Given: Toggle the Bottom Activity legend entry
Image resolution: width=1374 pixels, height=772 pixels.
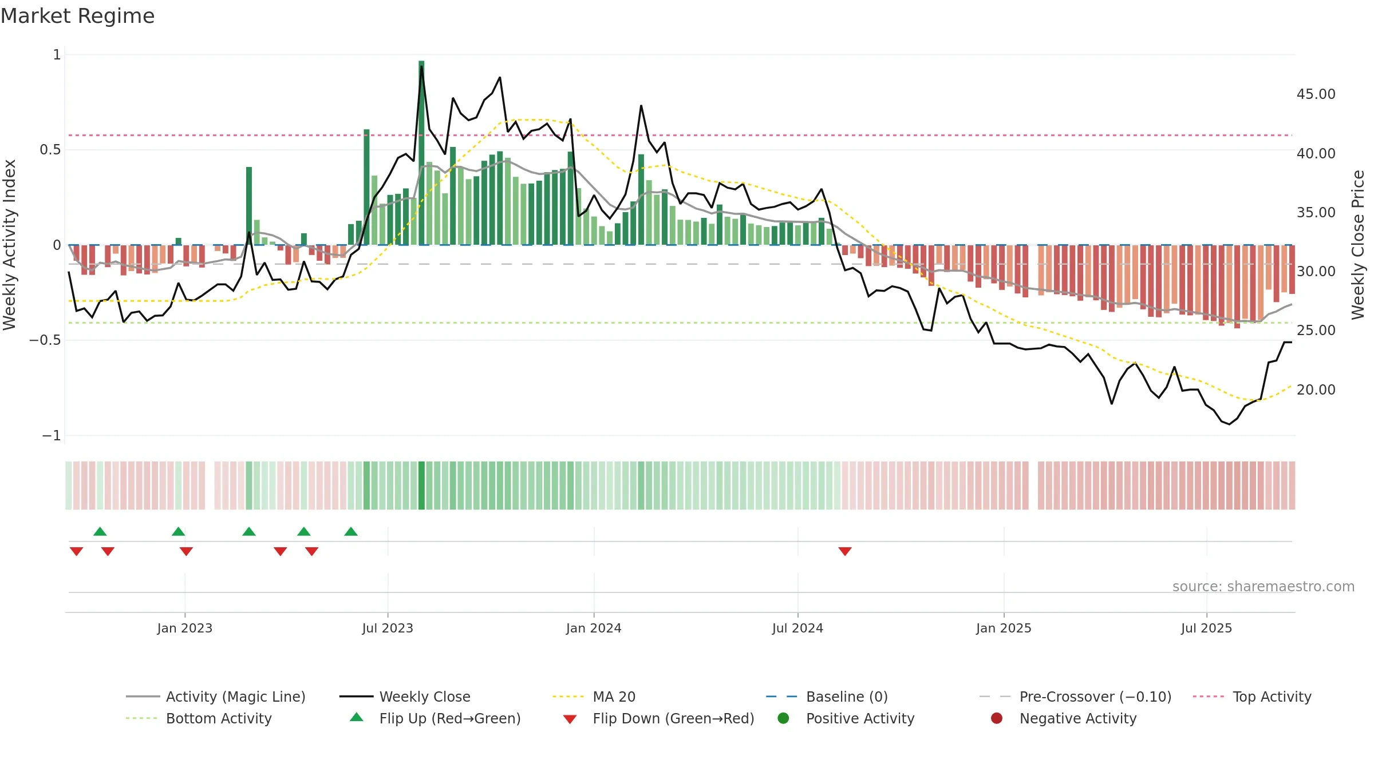Looking at the screenshot, I should click(199, 718).
